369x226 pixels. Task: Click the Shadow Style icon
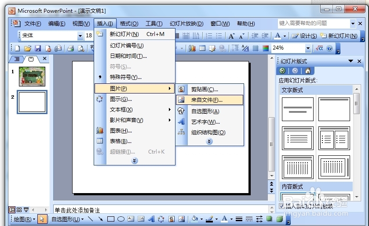269,219
